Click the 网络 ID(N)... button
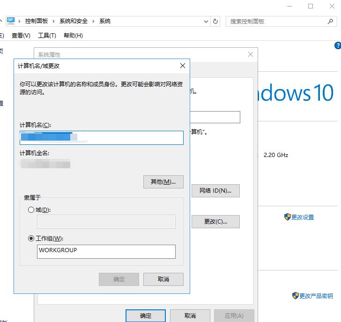 [215, 191]
